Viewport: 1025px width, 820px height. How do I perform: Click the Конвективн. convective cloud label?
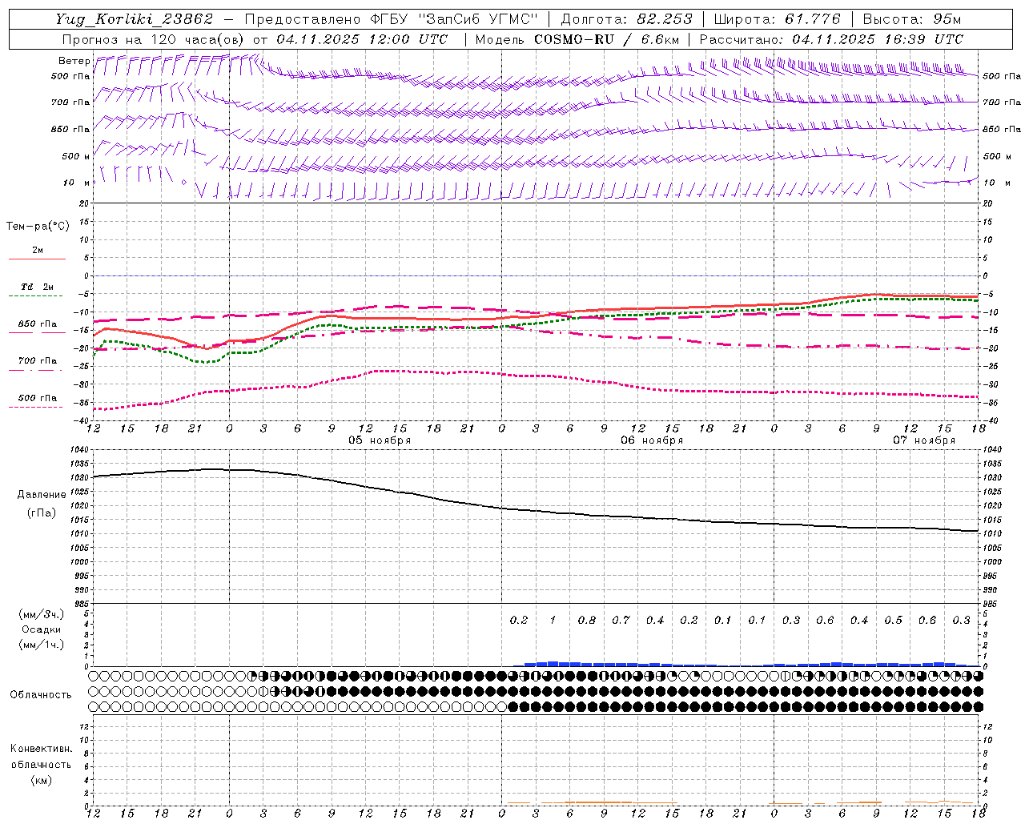pyautogui.click(x=41, y=749)
